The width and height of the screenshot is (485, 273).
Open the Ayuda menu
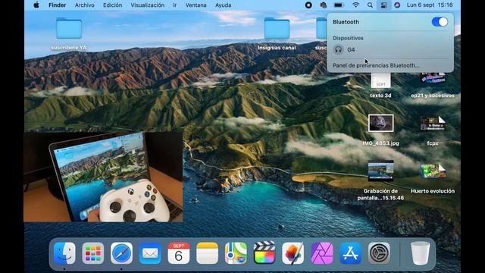[x=223, y=5]
